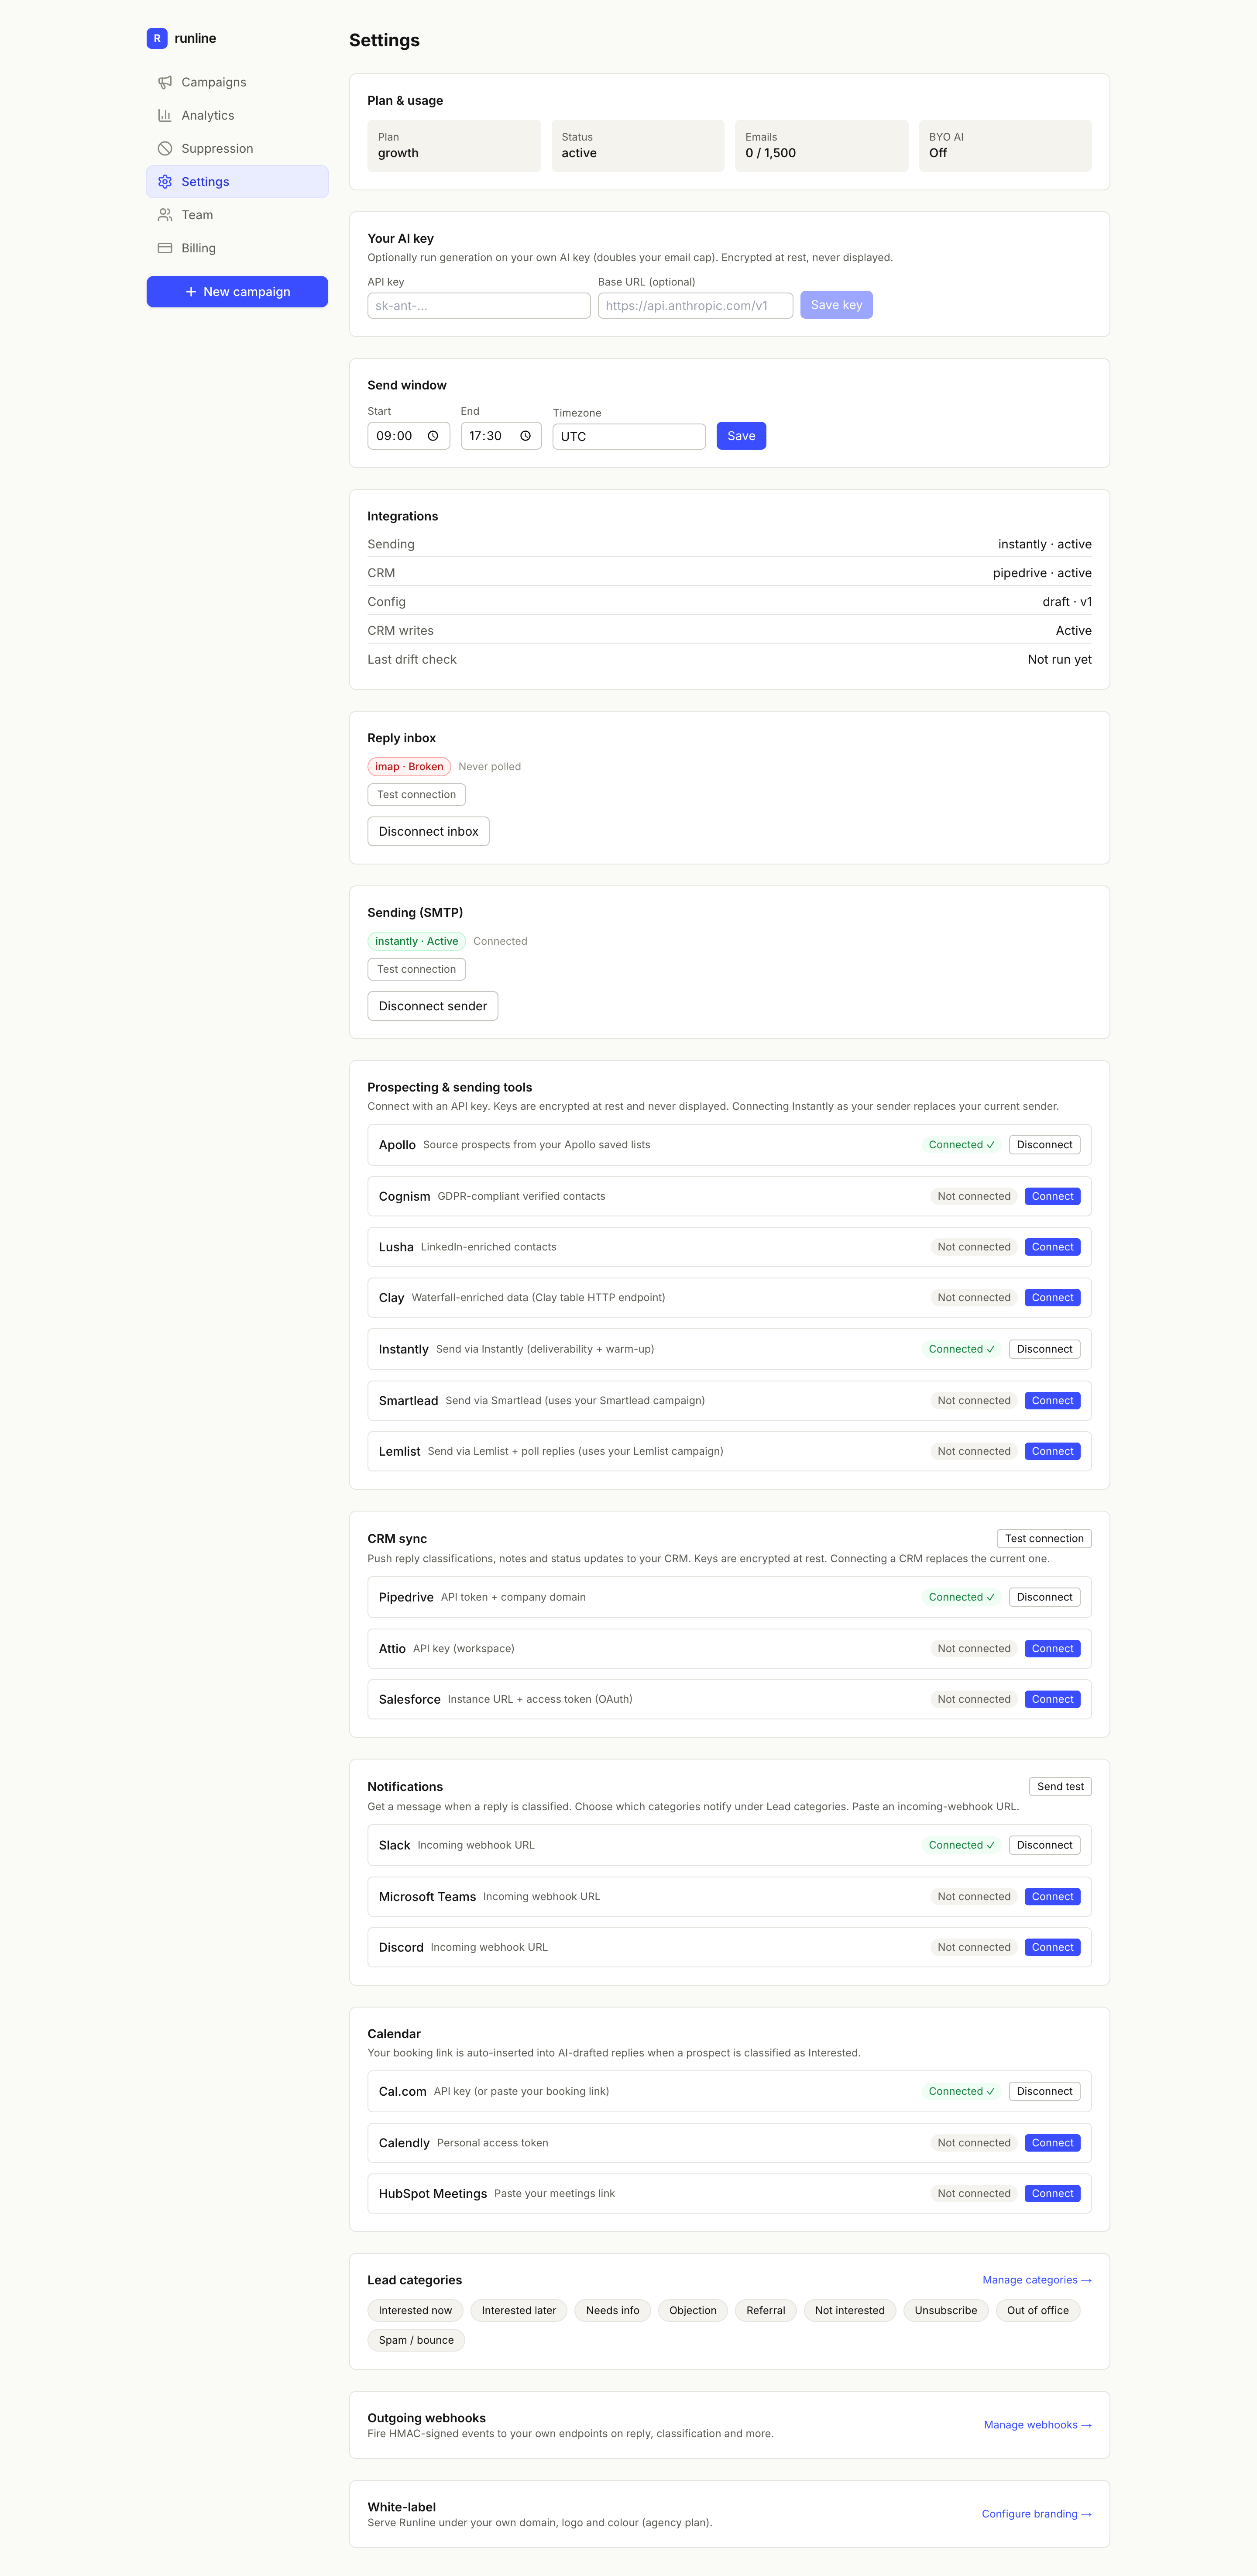Open the End time clock picker icon
Screen dimensions: 1257x2576
(x=525, y=436)
